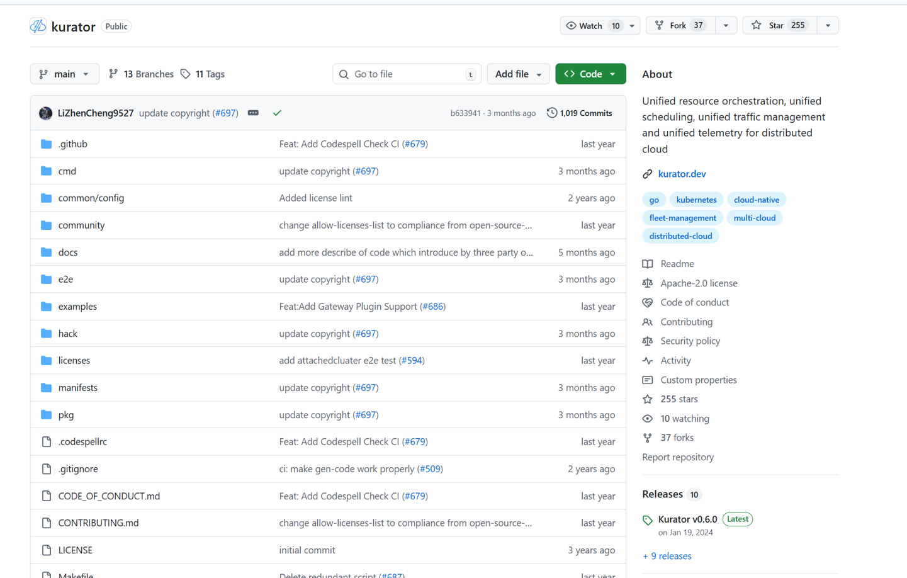Open the Star lists dropdown arrow
Image resolution: width=907 pixels, height=578 pixels.
point(828,26)
